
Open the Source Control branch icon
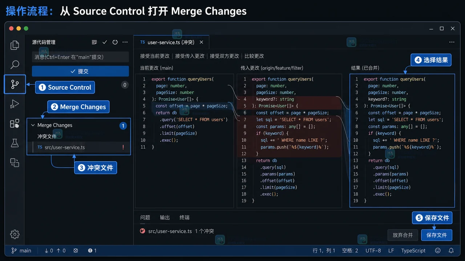tap(15, 84)
